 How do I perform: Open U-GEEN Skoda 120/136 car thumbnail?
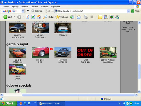coord(18,28)
